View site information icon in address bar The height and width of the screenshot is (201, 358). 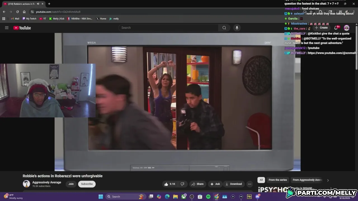[32, 12]
